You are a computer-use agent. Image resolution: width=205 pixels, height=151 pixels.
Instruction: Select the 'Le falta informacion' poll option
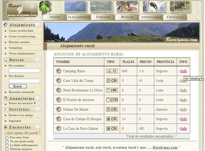point(7,145)
